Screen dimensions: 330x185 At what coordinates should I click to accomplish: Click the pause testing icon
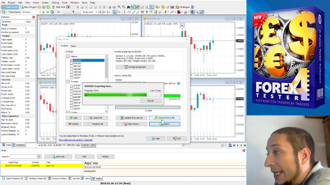[x=59, y=12]
